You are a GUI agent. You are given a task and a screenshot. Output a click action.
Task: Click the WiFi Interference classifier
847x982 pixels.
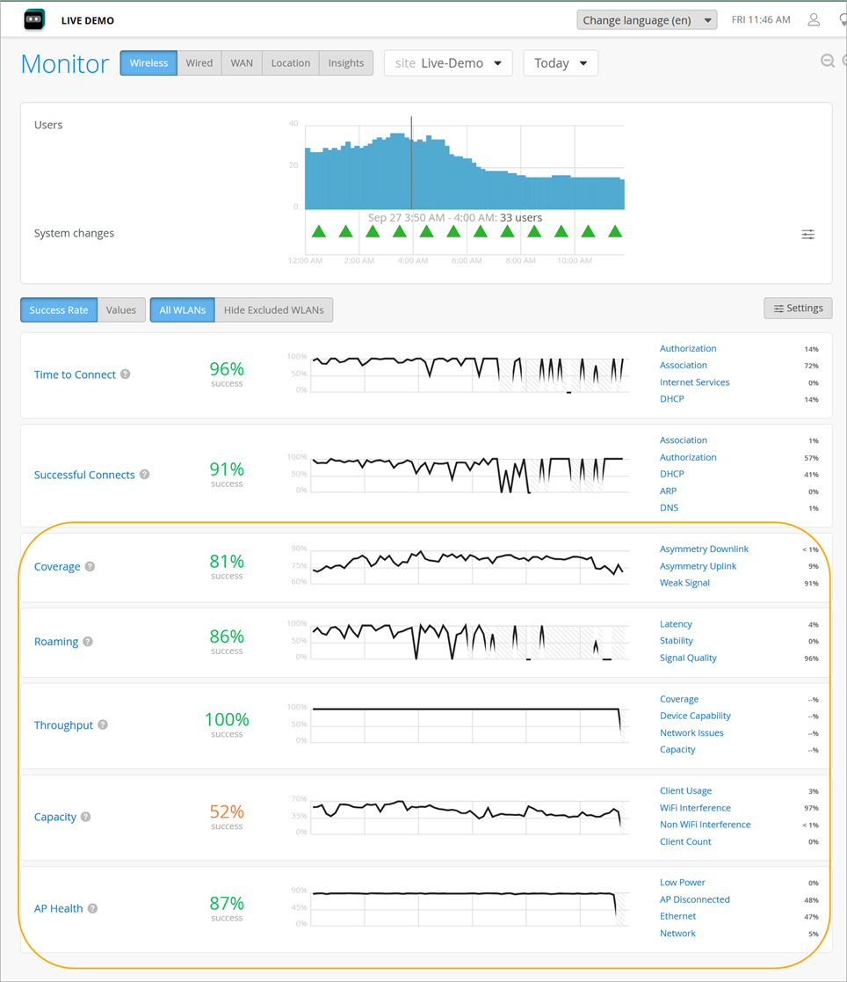[x=695, y=808]
